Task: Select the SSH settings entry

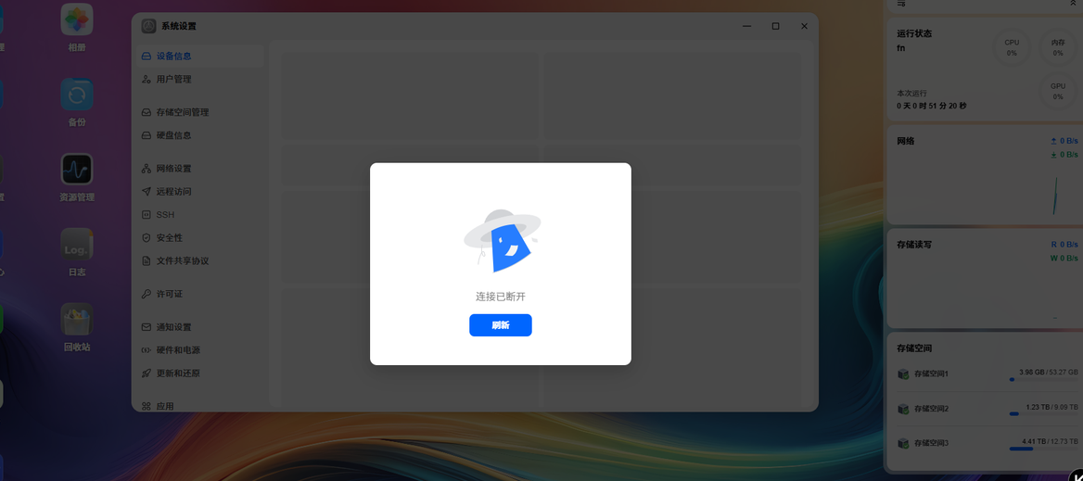Action: pyautogui.click(x=199, y=215)
